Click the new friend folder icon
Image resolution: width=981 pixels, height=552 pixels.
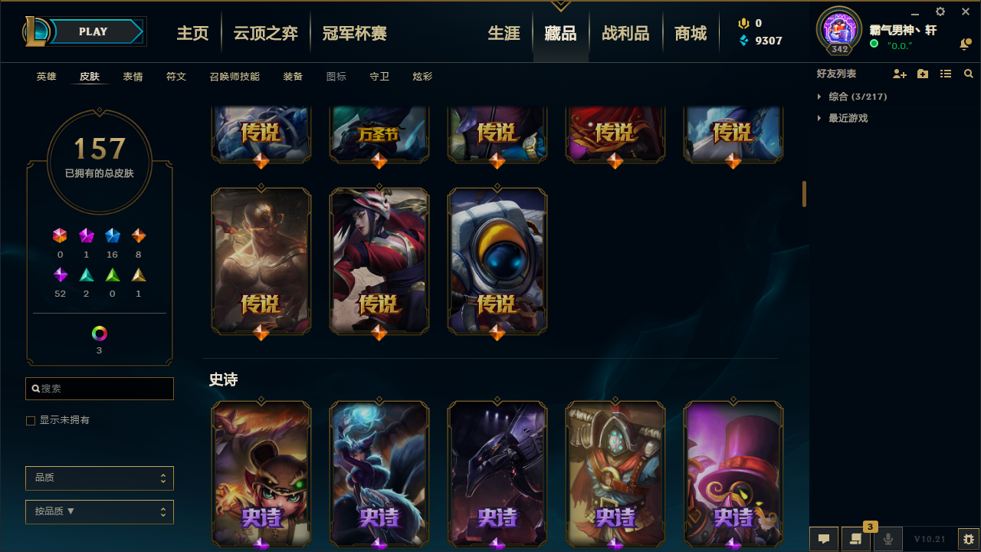pyautogui.click(x=923, y=74)
